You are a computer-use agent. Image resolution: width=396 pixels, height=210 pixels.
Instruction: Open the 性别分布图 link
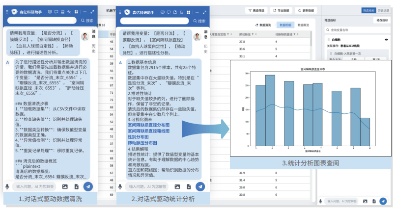138,137
